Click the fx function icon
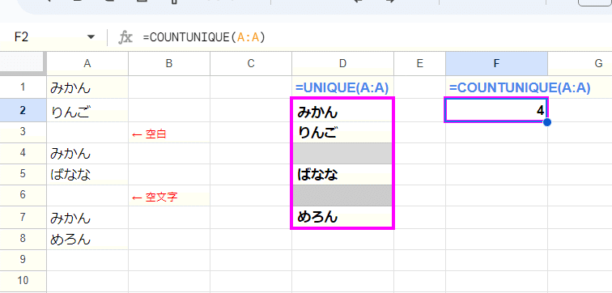This screenshot has width=612, height=293. (125, 37)
